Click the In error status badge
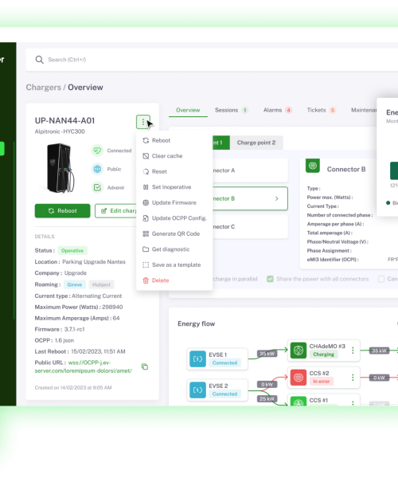Viewport: 398px width, 478px height. 322,382
